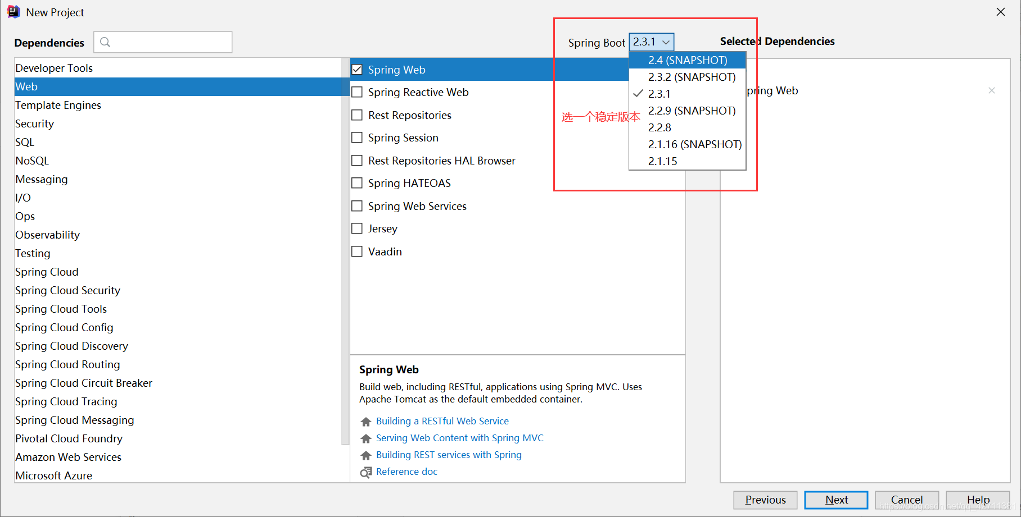Select Pivotal Cloud Foundry category
The image size is (1021, 517).
point(178,438)
